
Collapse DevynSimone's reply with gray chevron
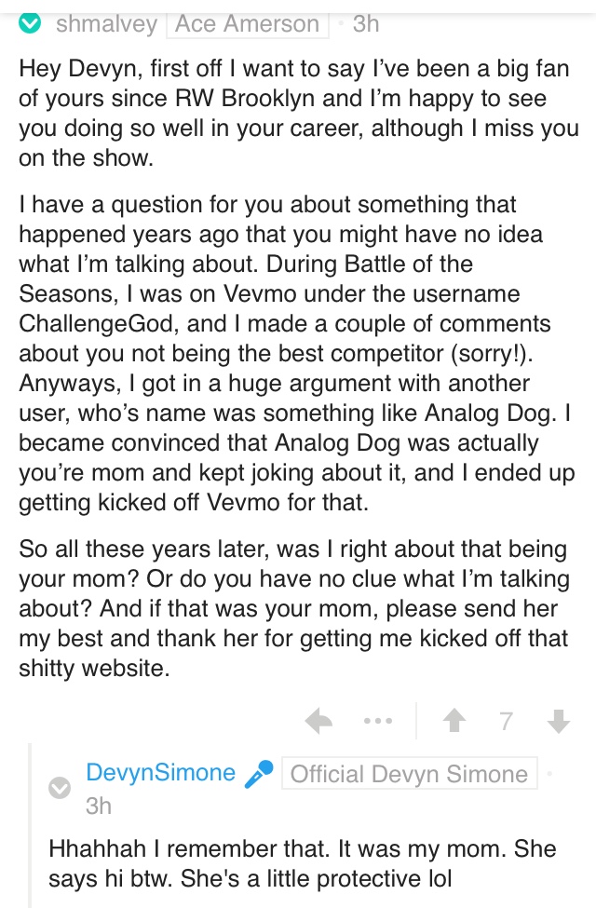point(59,788)
